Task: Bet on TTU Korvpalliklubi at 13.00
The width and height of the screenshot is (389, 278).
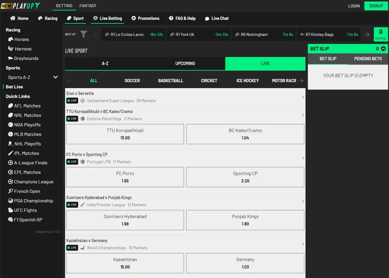Action: pyautogui.click(x=125, y=134)
